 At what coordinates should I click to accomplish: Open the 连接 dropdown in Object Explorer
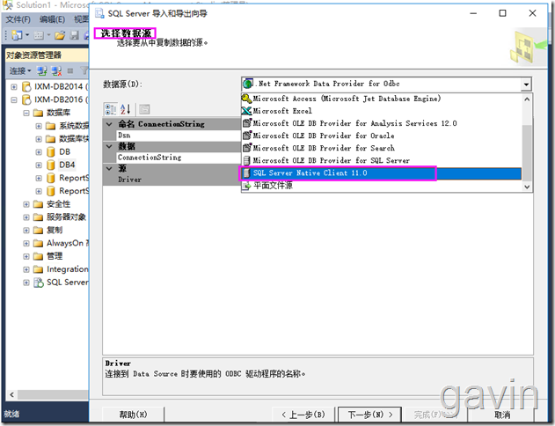20,71
